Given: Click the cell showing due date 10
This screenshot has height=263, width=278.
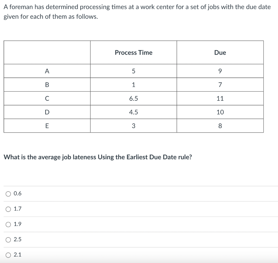Looking at the screenshot, I should [x=220, y=112].
